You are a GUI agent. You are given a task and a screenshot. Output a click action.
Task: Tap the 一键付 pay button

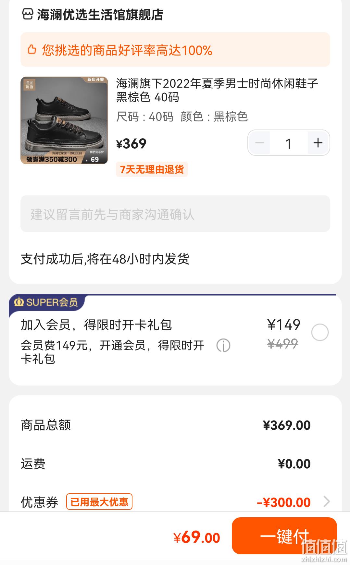pos(284,536)
